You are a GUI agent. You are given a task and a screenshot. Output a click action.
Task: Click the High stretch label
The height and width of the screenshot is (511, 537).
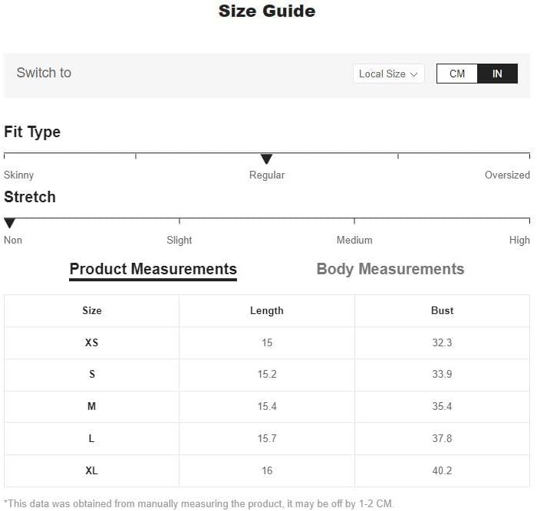tap(519, 240)
